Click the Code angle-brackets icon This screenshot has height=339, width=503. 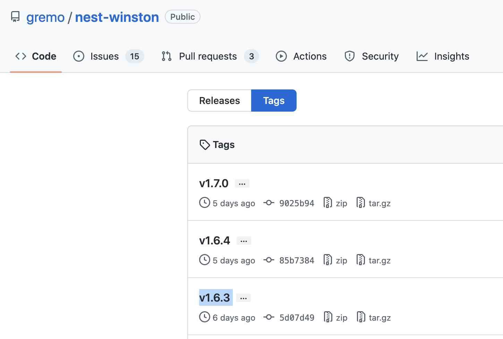[21, 56]
